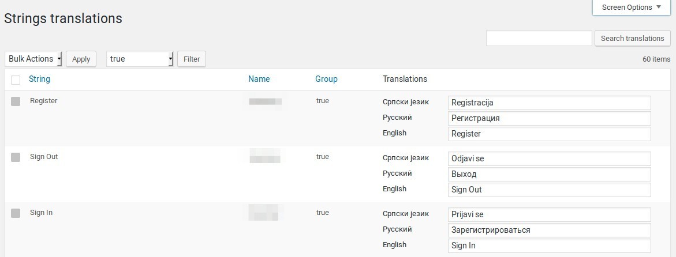Screen dimensions: 676x257
Task: Toggle the select-all checkbox in header
Action: [16, 80]
